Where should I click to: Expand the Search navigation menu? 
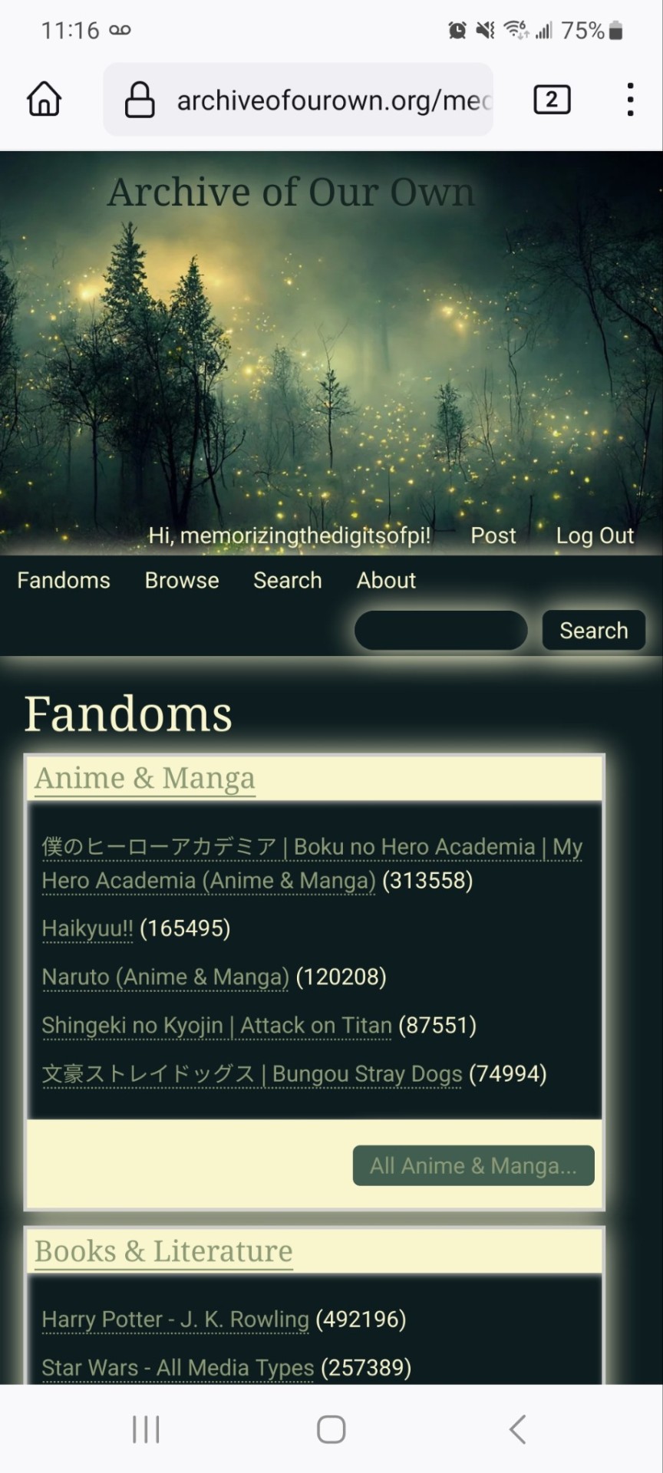[288, 580]
